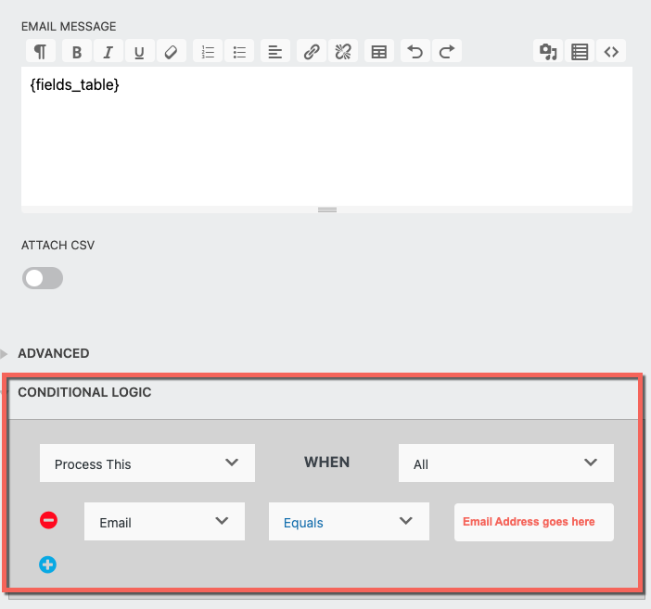Open the Process This dropdown
651x609 pixels.
click(x=147, y=463)
